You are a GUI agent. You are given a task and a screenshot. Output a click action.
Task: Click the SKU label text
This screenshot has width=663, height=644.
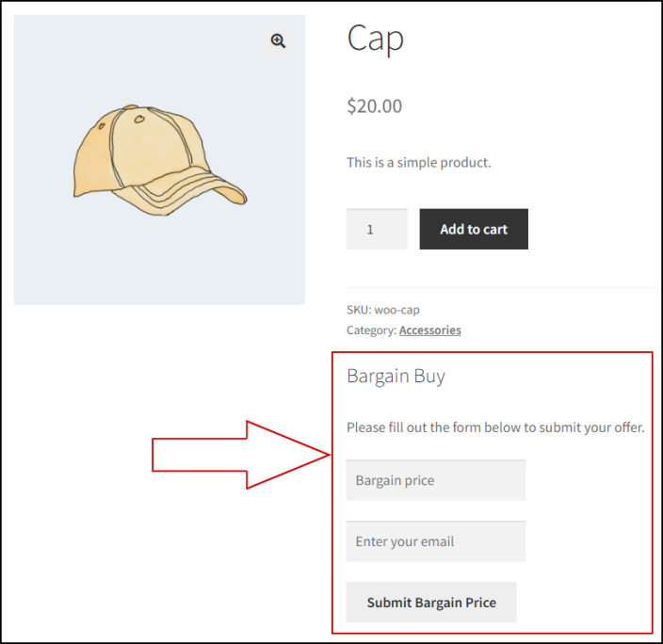358,310
